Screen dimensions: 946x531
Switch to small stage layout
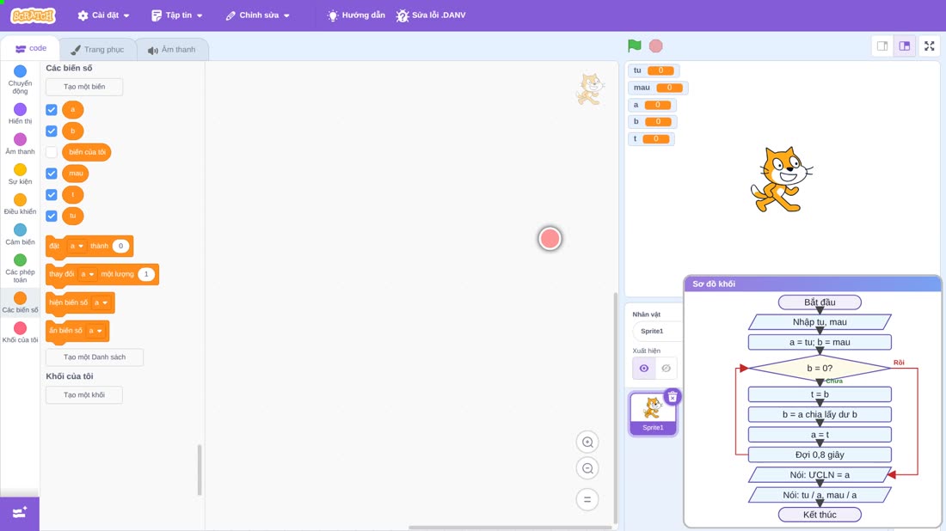[x=882, y=46]
